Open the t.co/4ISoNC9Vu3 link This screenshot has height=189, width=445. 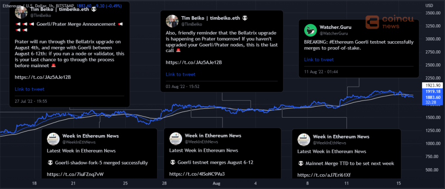click(198, 174)
